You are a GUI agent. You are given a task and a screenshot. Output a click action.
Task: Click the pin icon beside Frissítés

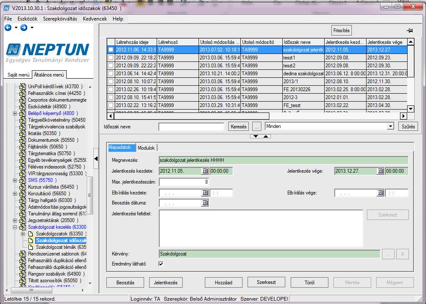click(x=410, y=31)
